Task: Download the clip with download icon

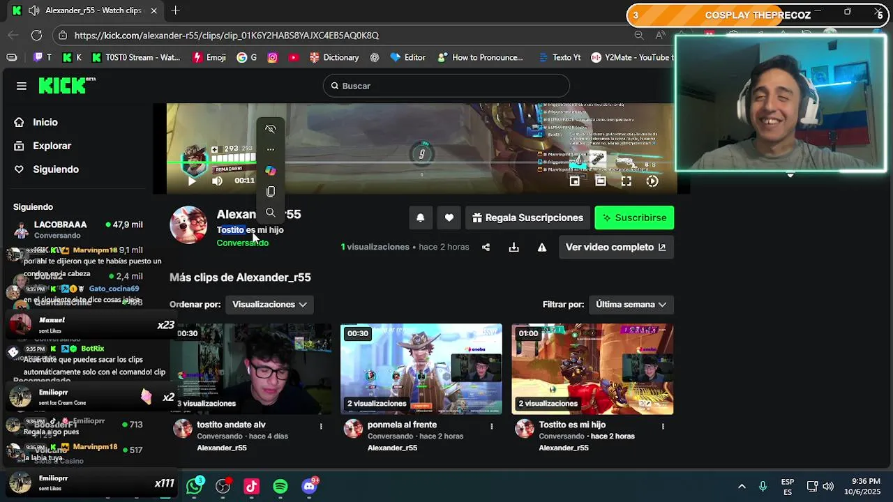Action: 513,247
